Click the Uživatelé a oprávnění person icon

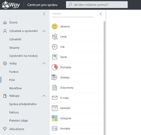5,31
